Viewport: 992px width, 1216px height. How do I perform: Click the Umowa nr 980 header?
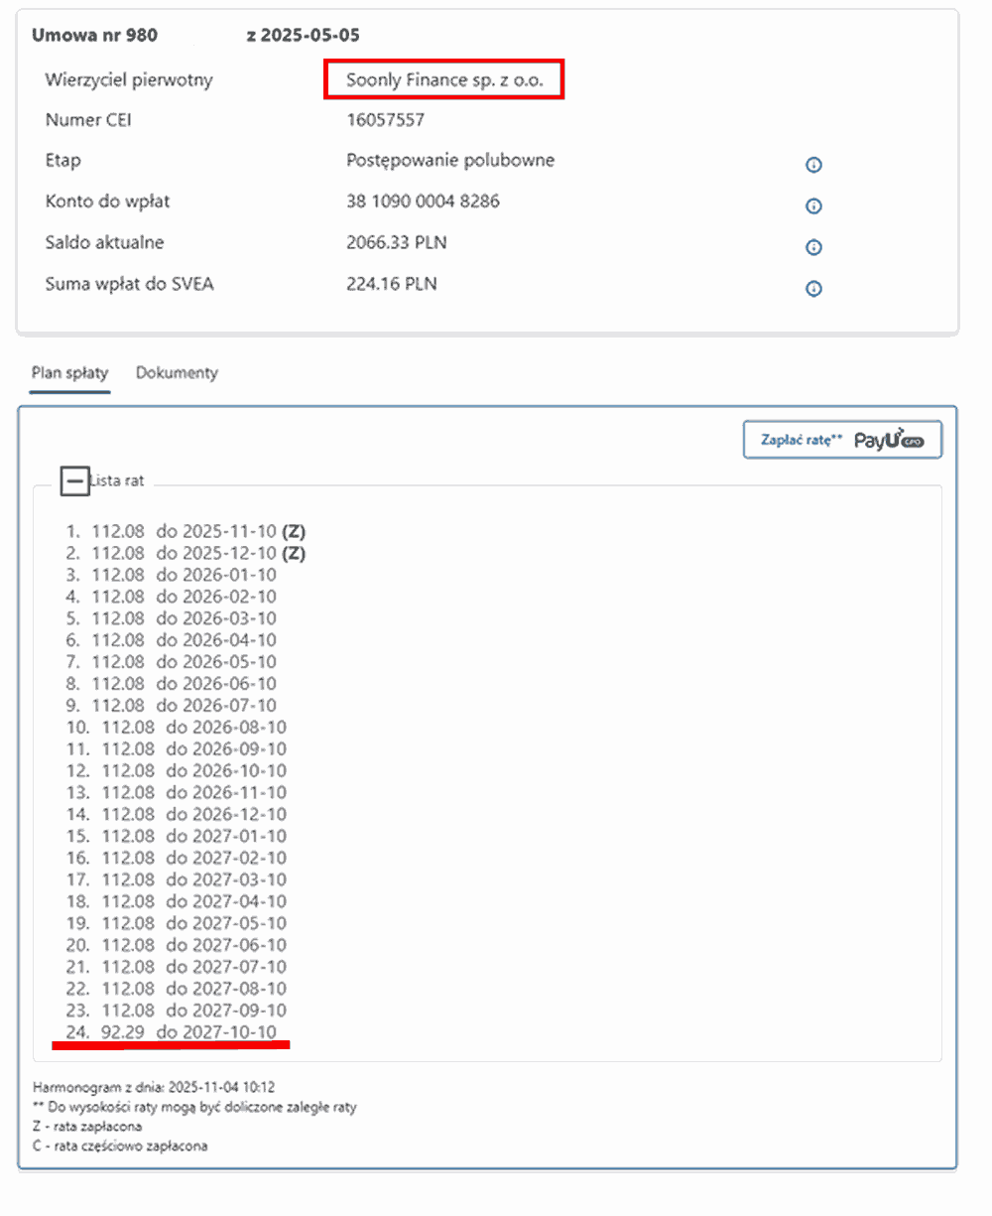click(94, 36)
